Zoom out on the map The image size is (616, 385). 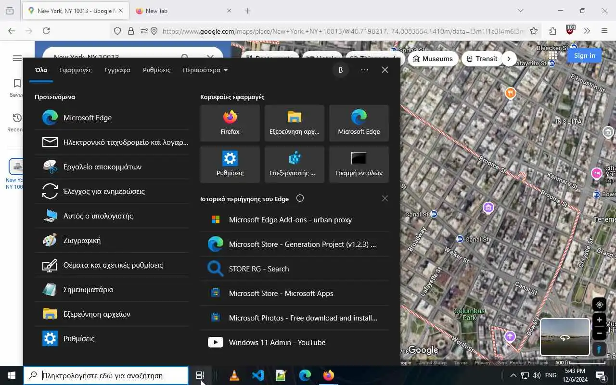[599, 333]
